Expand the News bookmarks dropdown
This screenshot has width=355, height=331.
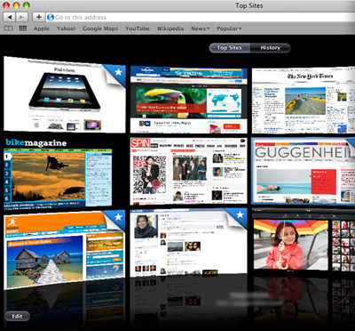(x=201, y=28)
